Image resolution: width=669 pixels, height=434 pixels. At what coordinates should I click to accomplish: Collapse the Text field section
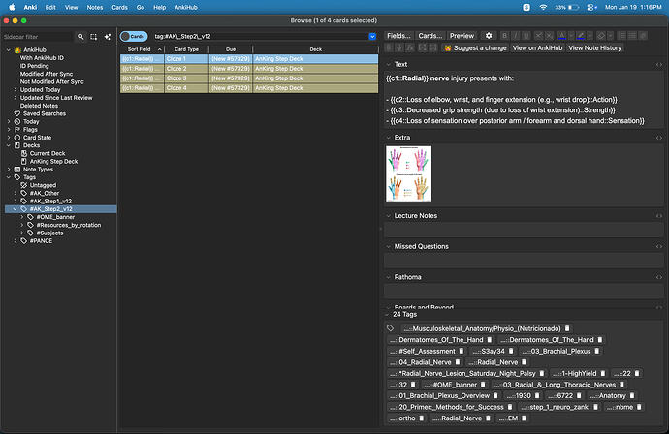388,64
